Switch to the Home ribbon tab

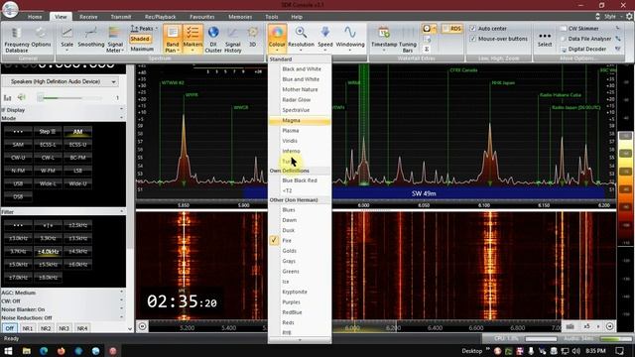[35, 17]
